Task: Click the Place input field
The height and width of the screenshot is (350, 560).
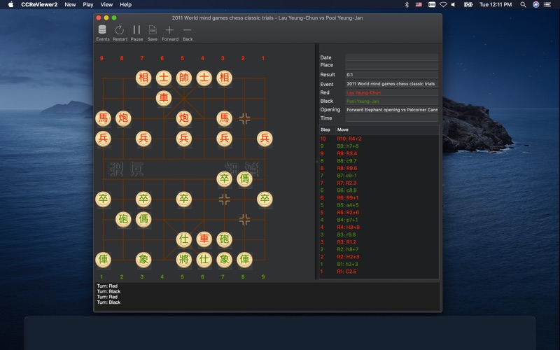Action: tap(391, 65)
